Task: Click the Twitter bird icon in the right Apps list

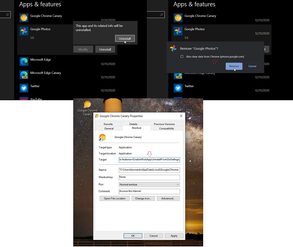Action: 178,88
